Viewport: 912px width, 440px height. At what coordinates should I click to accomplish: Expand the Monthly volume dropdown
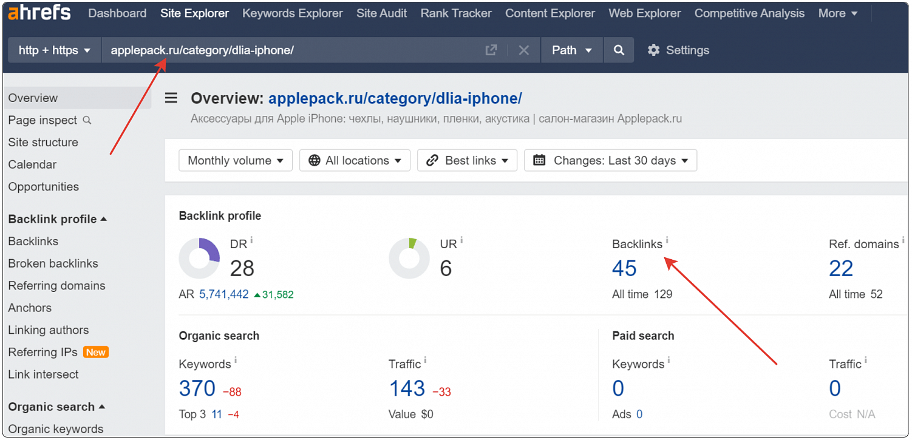click(236, 161)
